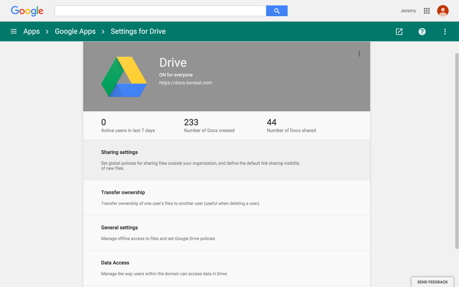Click the Transfer ownership description text
This screenshot has height=287, width=459.
(x=181, y=204)
